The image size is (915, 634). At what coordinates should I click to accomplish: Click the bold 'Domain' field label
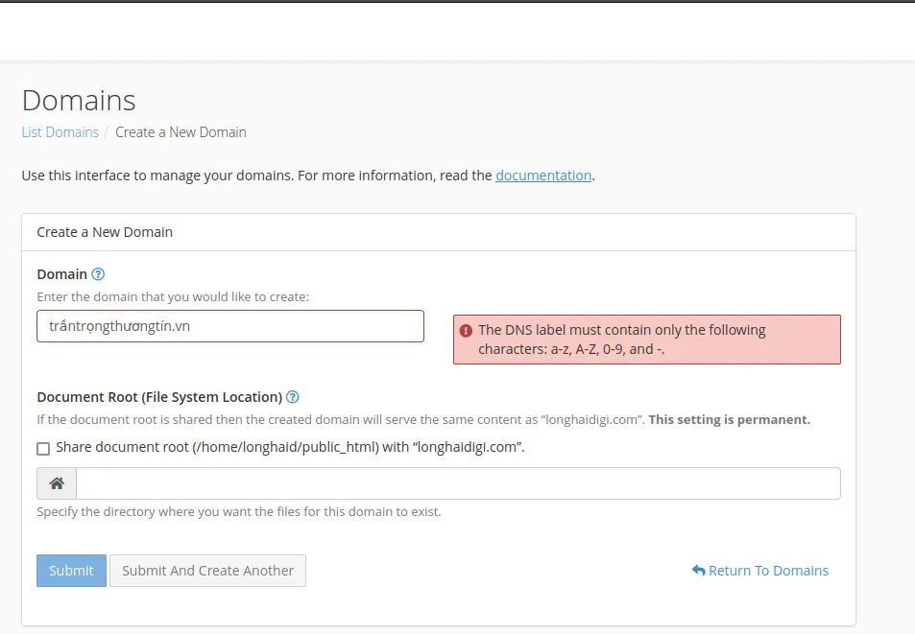pyautogui.click(x=61, y=274)
